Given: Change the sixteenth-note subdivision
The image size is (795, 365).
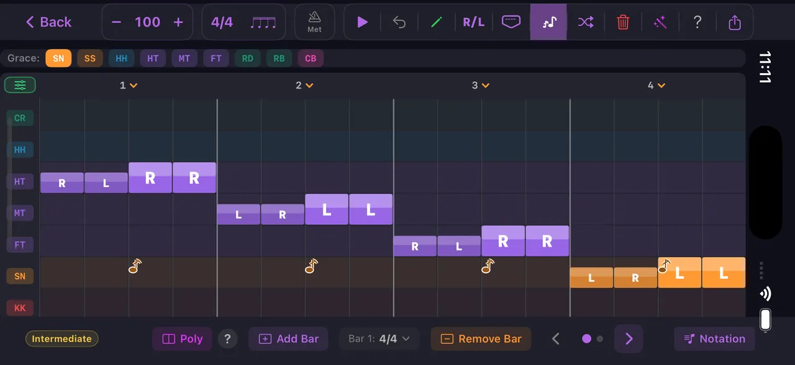Looking at the screenshot, I should click(263, 22).
